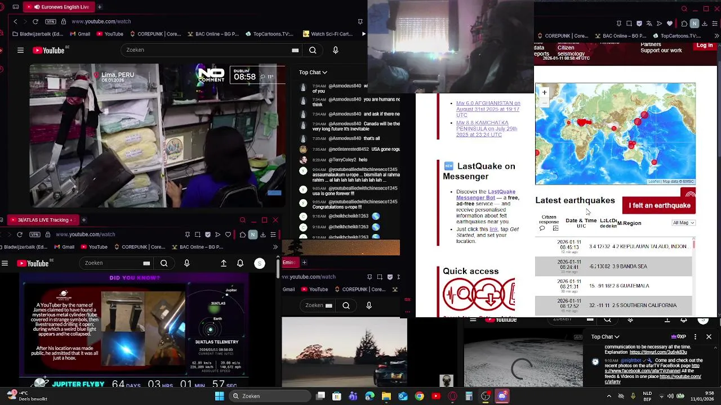Close the bottom-right live chat panel
The width and height of the screenshot is (721, 405).
tap(709, 337)
